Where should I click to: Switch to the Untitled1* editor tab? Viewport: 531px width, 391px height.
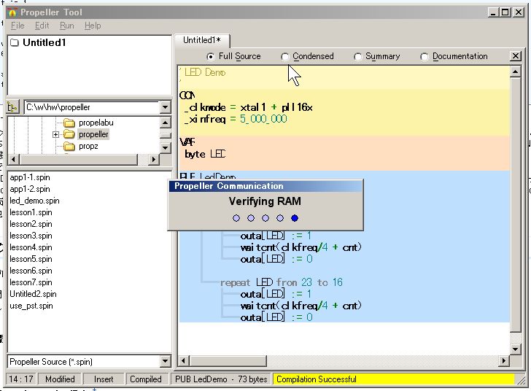(202, 40)
